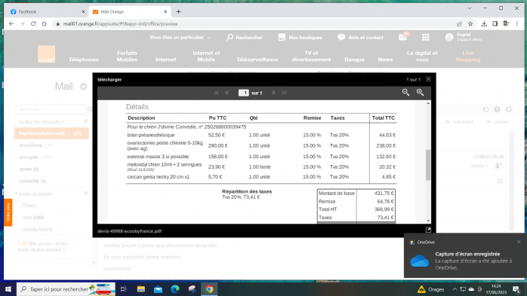Open the News menu

[385, 60]
